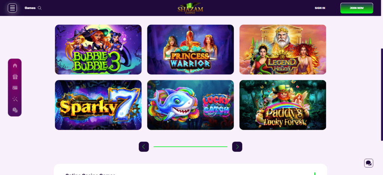This screenshot has width=383, height=175.
Task: Open support chat bubbles in sidebar
Action: tap(15, 110)
